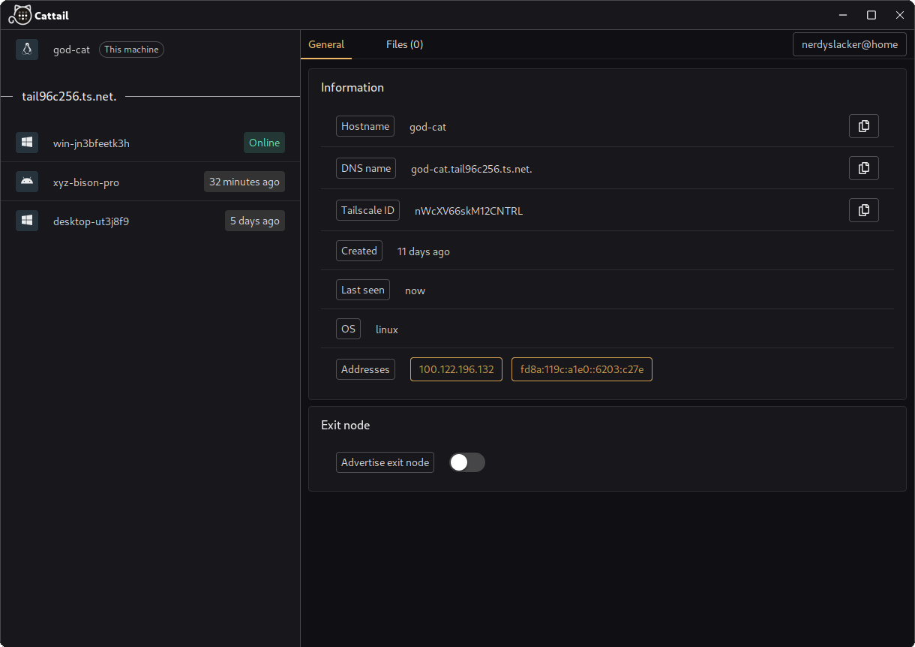Select the god-cat machine entry

click(x=150, y=50)
